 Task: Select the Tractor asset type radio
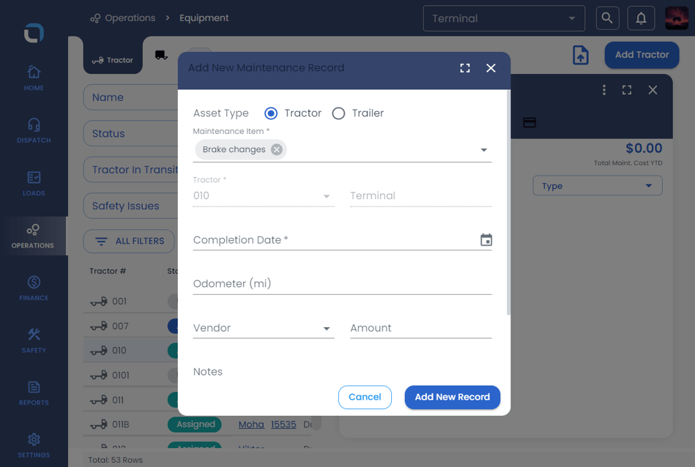(271, 113)
